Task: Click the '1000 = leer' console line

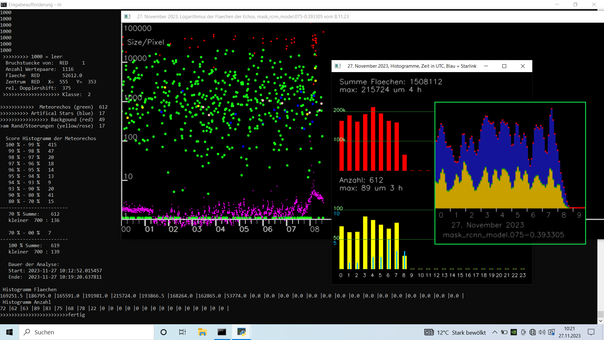Action: coord(32,57)
